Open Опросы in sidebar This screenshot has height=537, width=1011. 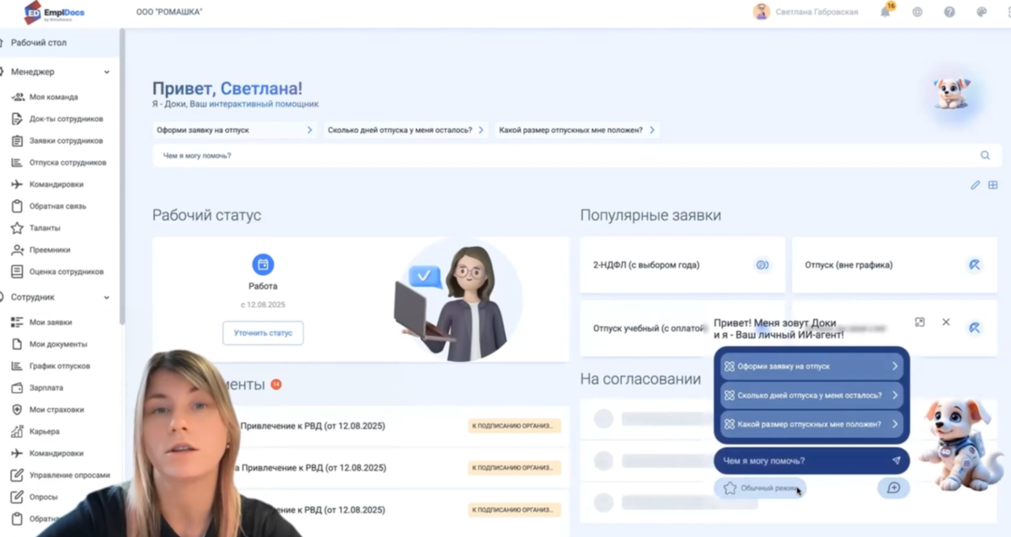coord(44,497)
